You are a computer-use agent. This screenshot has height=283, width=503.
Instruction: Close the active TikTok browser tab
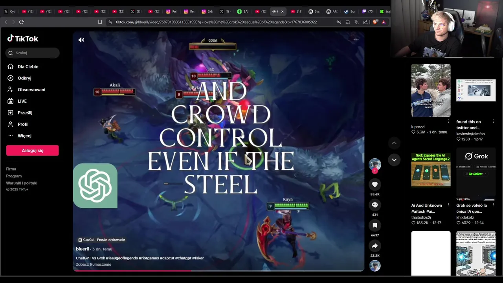pyautogui.click(x=282, y=11)
